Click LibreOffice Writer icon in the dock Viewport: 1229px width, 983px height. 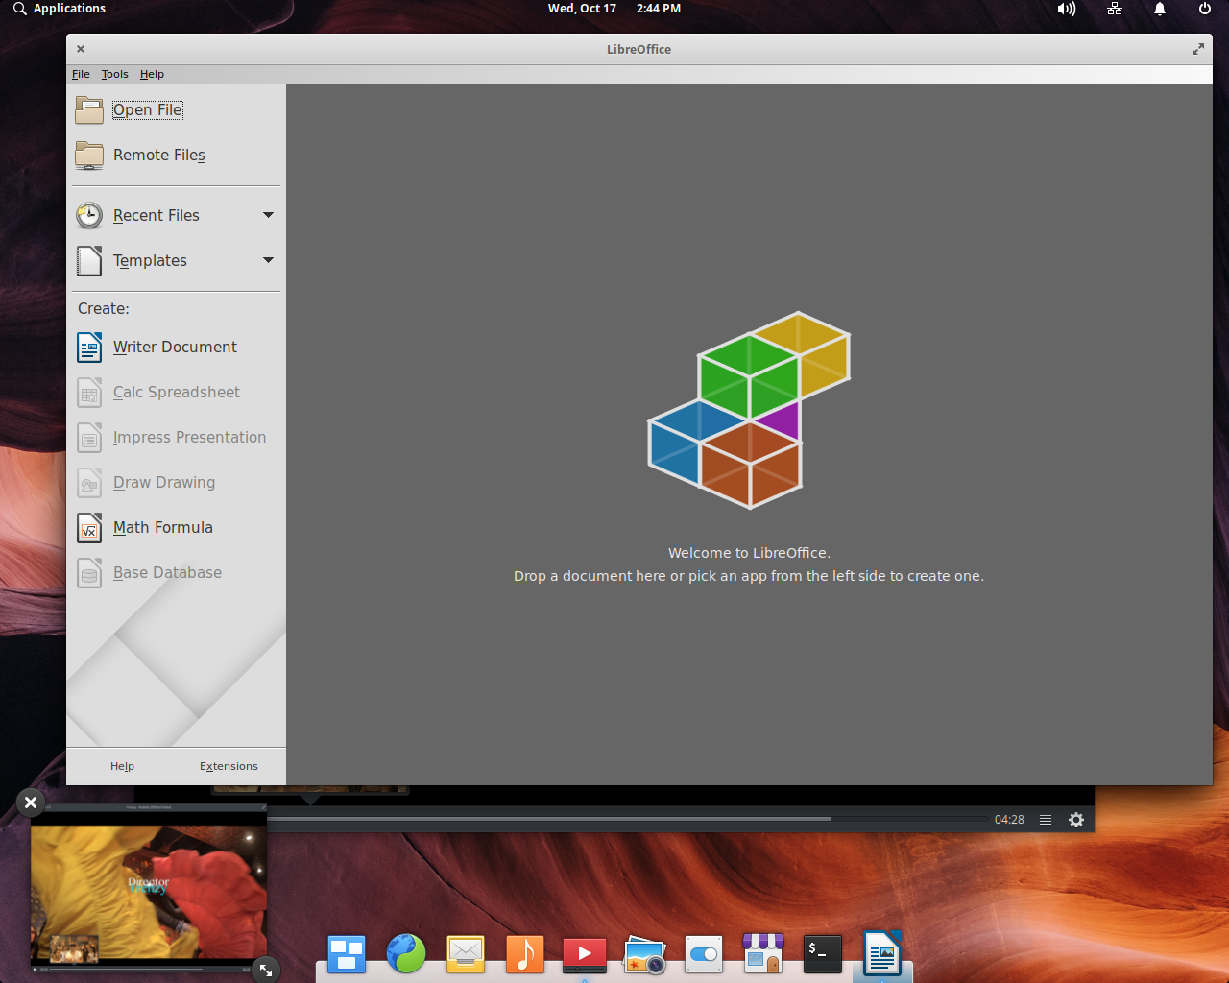point(882,954)
